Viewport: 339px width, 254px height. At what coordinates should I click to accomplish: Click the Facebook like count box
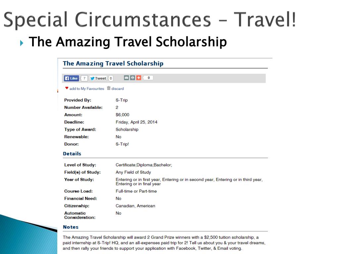[x=84, y=78]
